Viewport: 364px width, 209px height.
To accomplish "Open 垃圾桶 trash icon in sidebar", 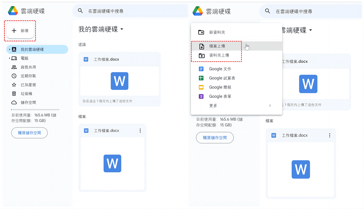I will 14,94.
